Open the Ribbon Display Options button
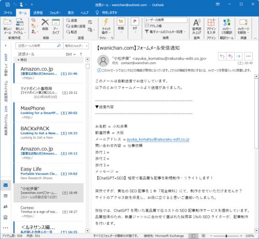This screenshot has width=259, height=239. pos(218,4)
